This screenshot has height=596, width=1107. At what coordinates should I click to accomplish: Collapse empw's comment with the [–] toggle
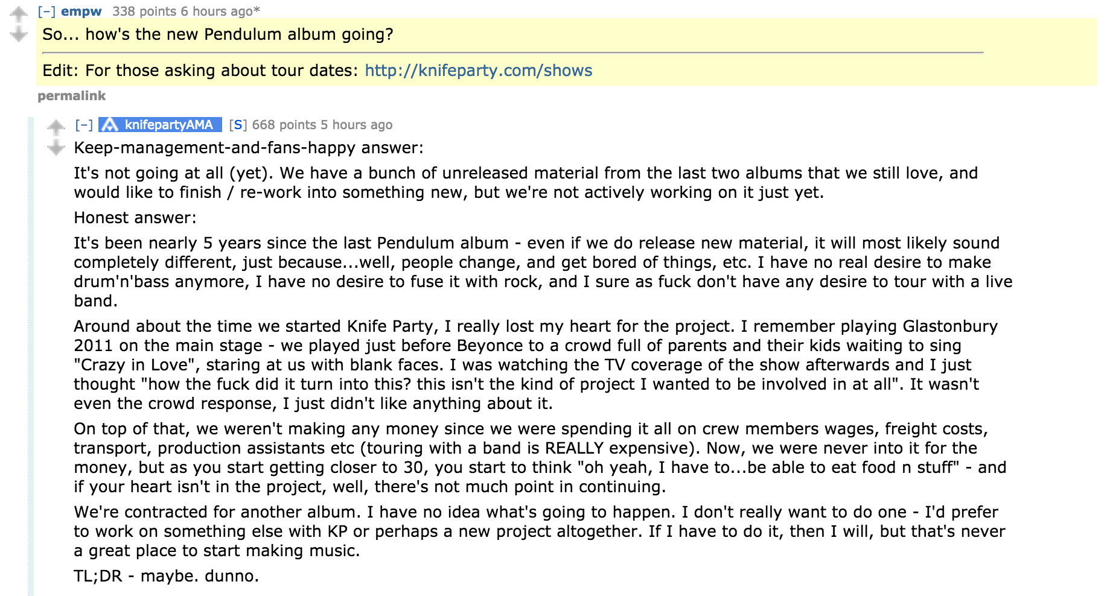[46, 11]
